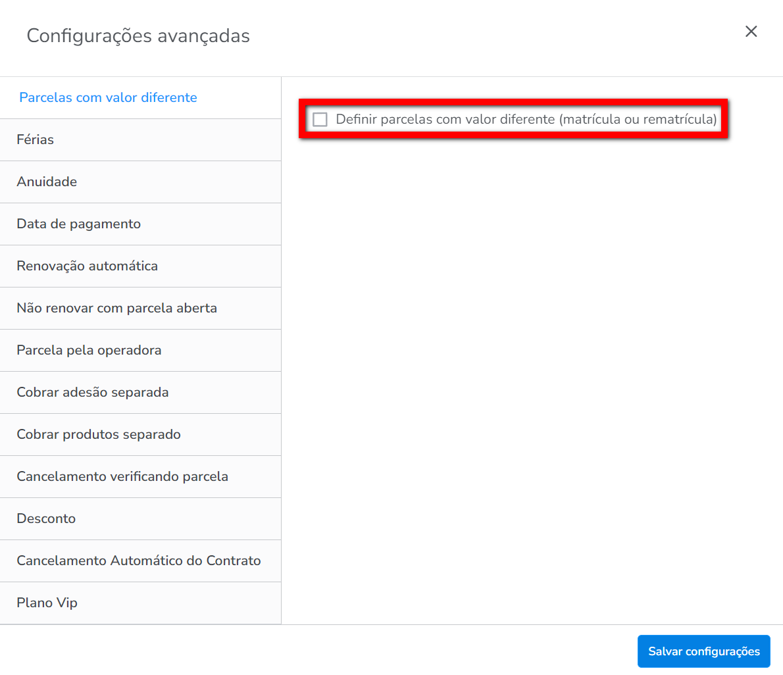The height and width of the screenshot is (675, 783).
Task: Open the Cobrar adesão separada tab
Action: tap(93, 392)
